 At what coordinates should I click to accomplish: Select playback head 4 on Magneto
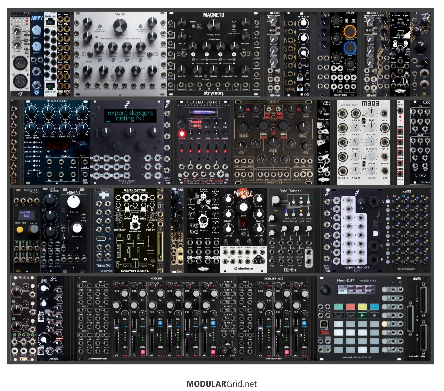click(x=234, y=54)
